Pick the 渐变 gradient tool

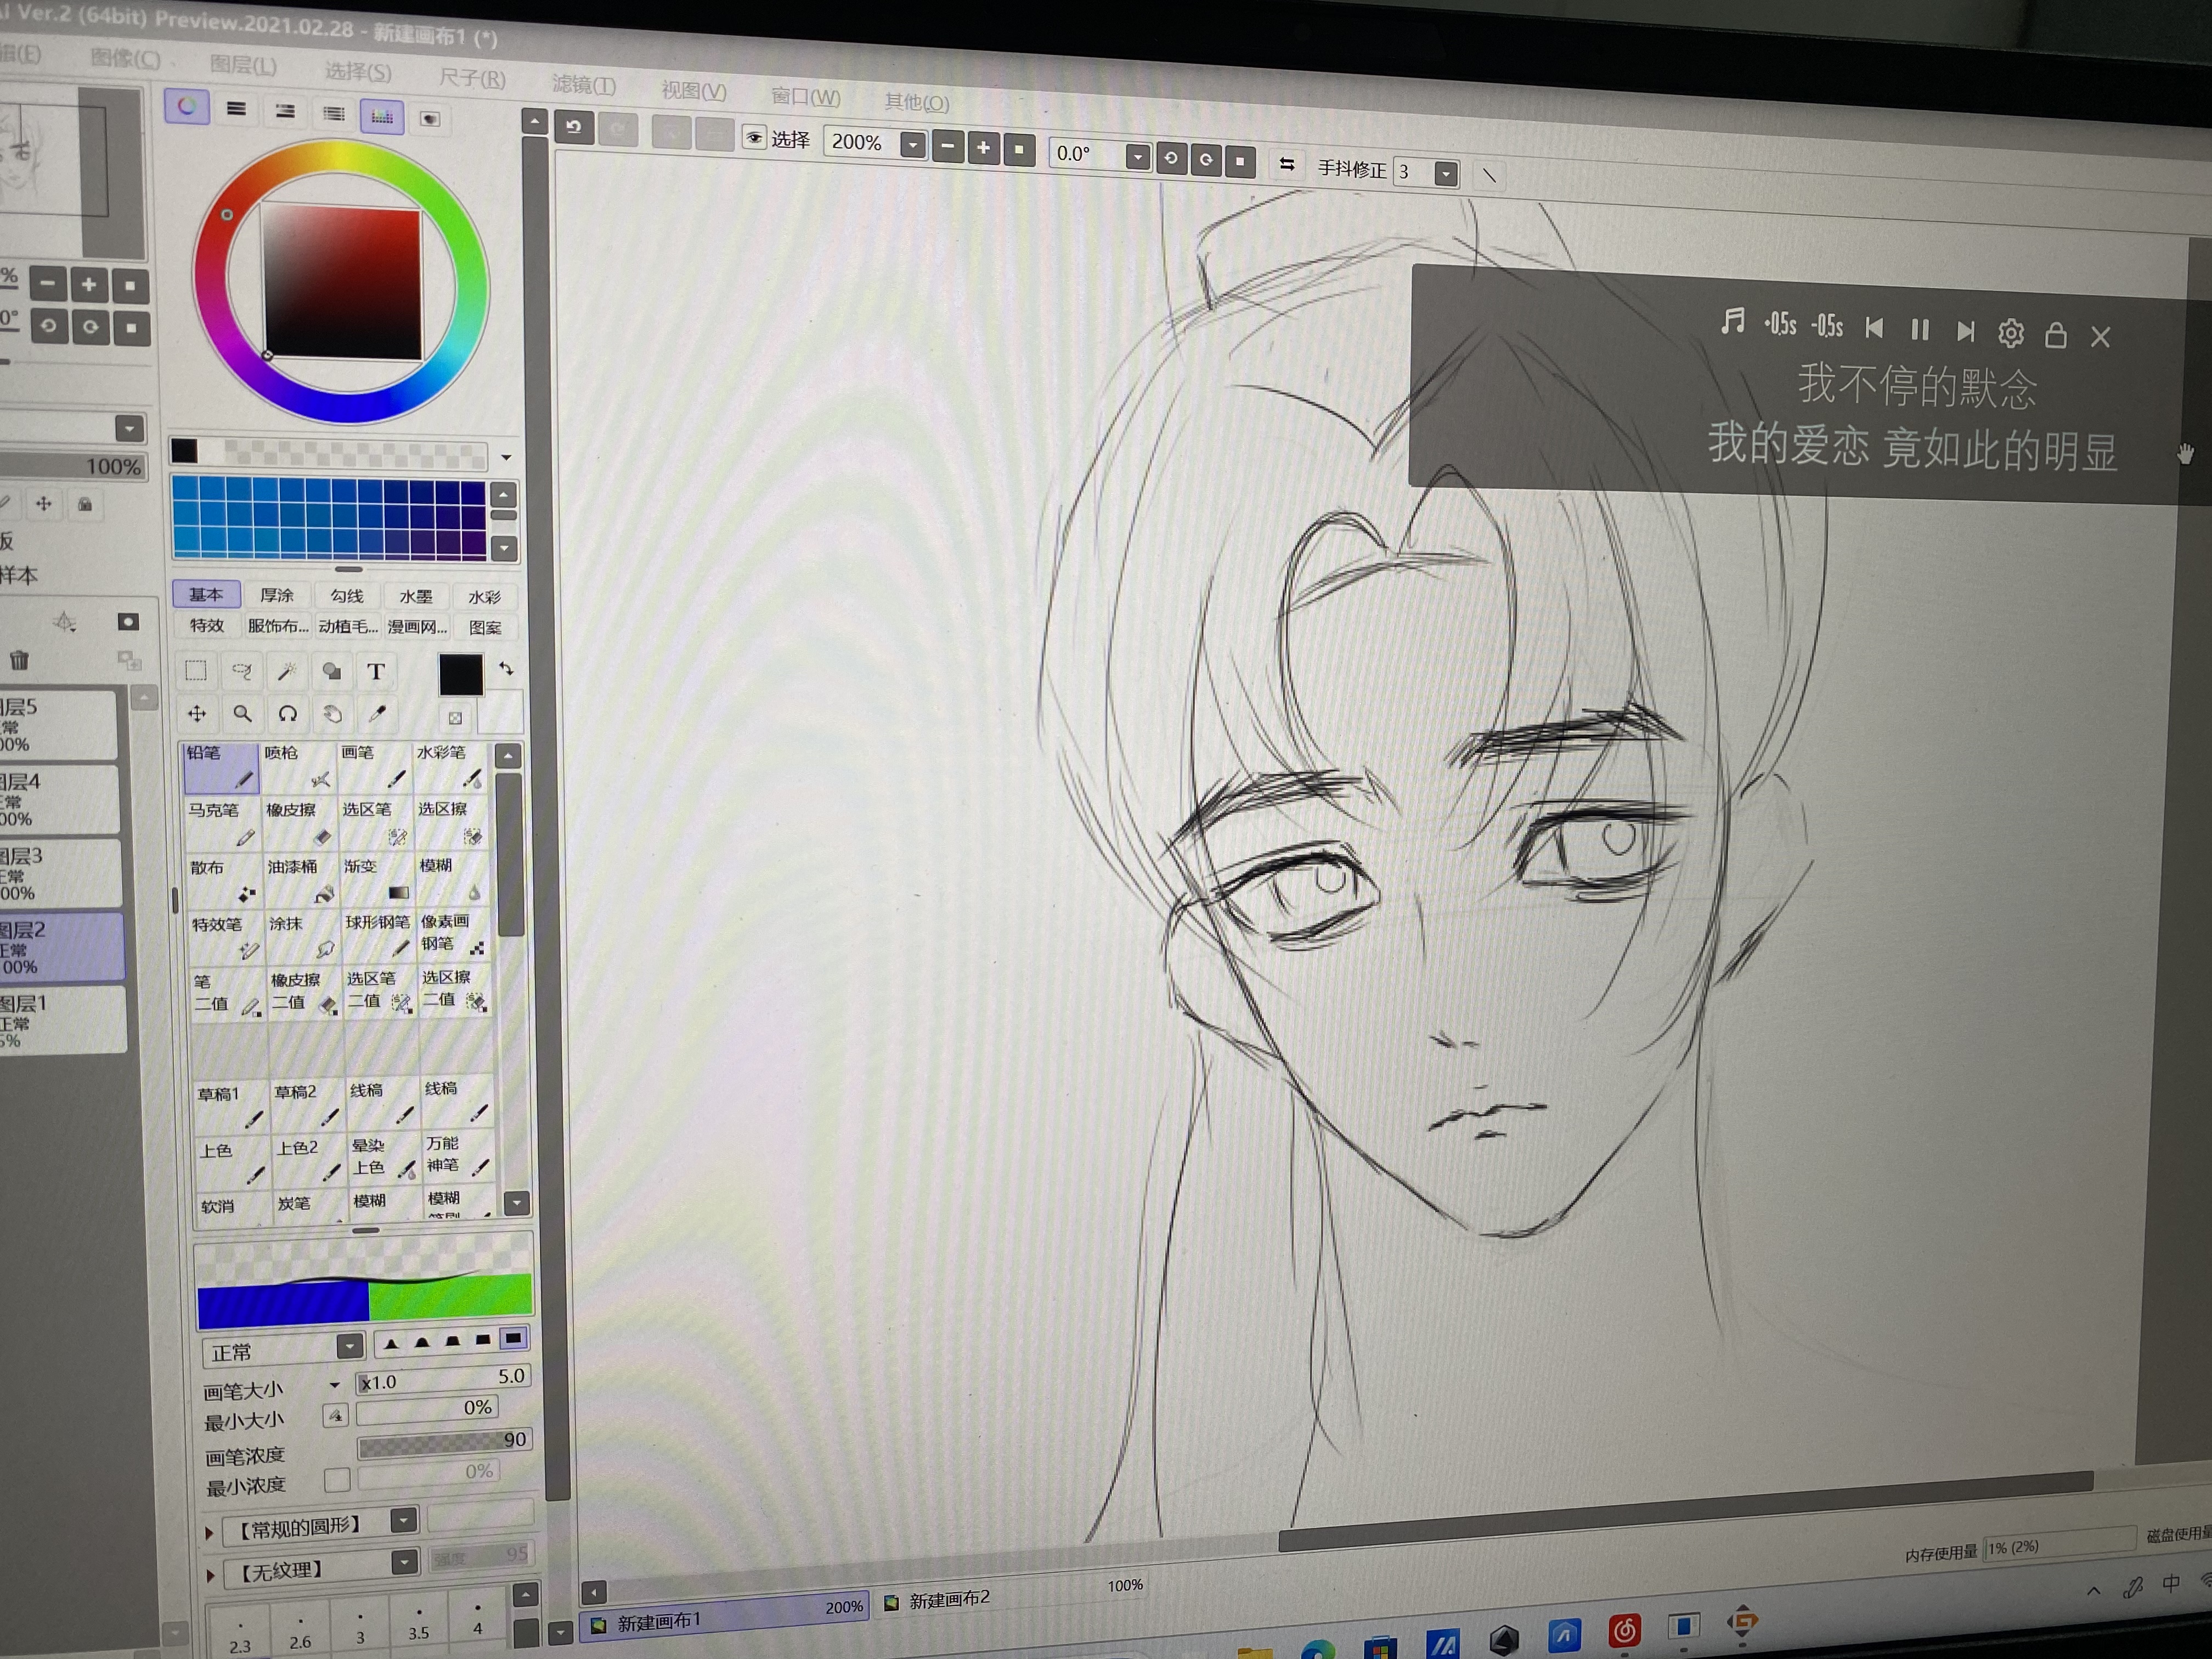tap(377, 881)
